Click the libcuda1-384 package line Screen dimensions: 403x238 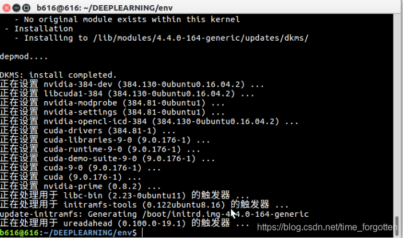click(127, 93)
